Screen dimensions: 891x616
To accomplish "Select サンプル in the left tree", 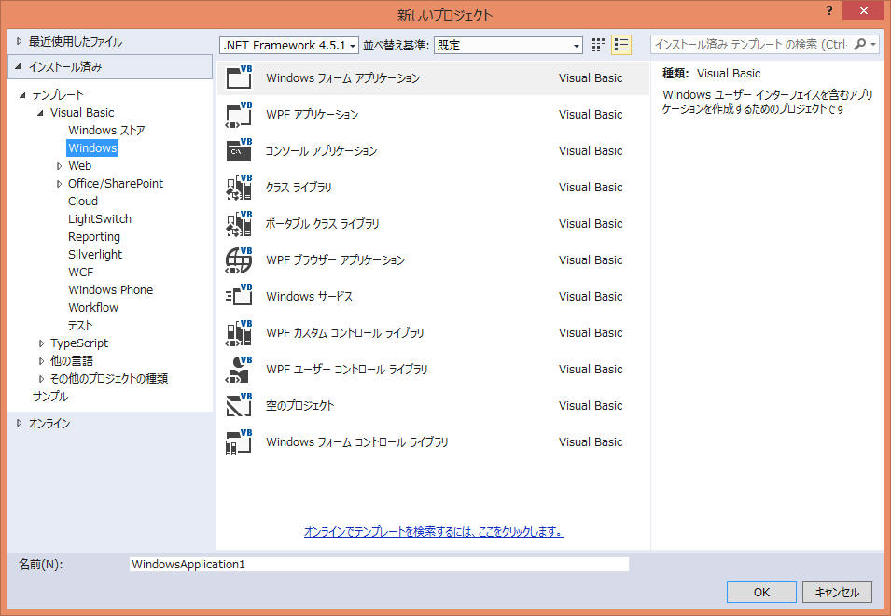I will coord(50,396).
